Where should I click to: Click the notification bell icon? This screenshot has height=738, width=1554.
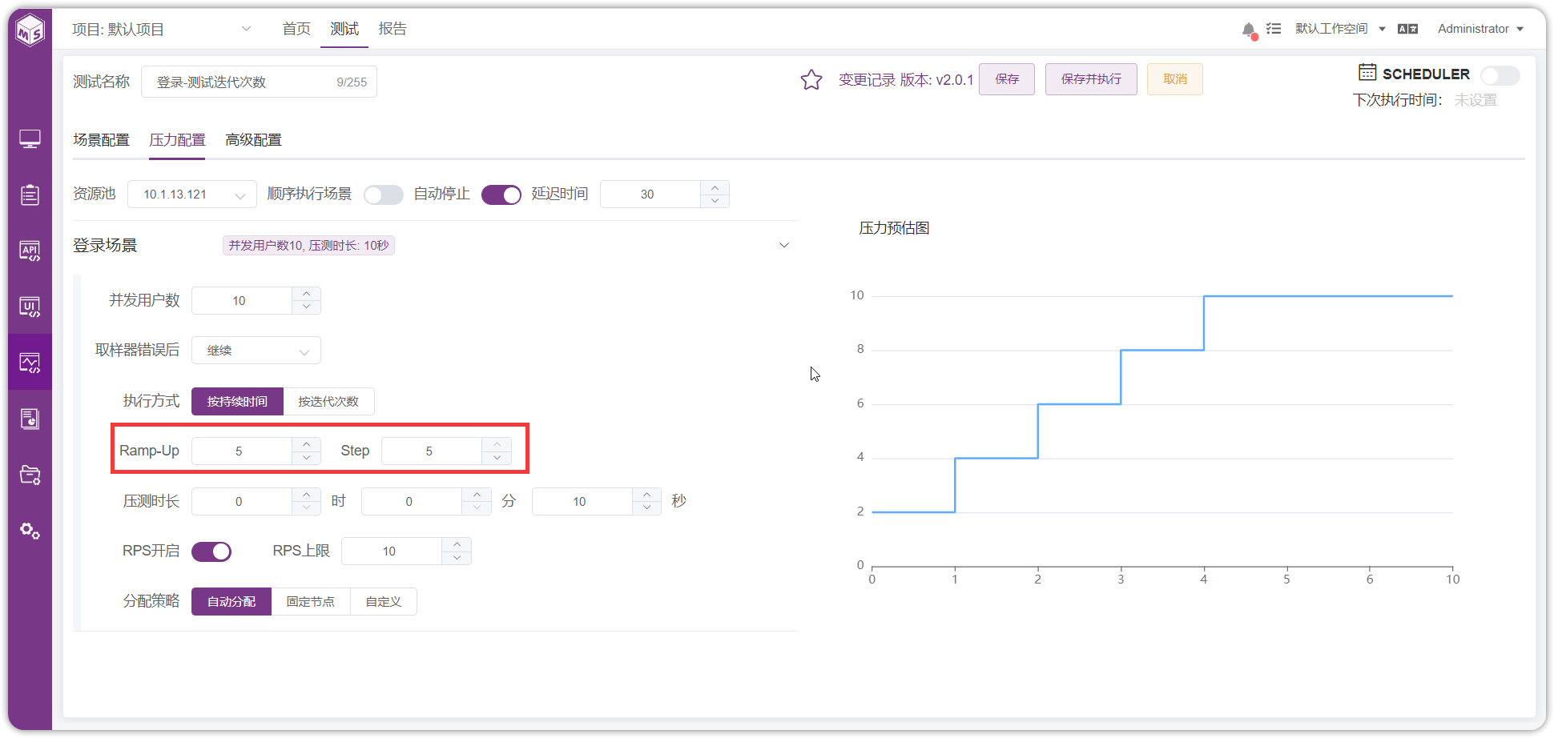coord(1249,30)
